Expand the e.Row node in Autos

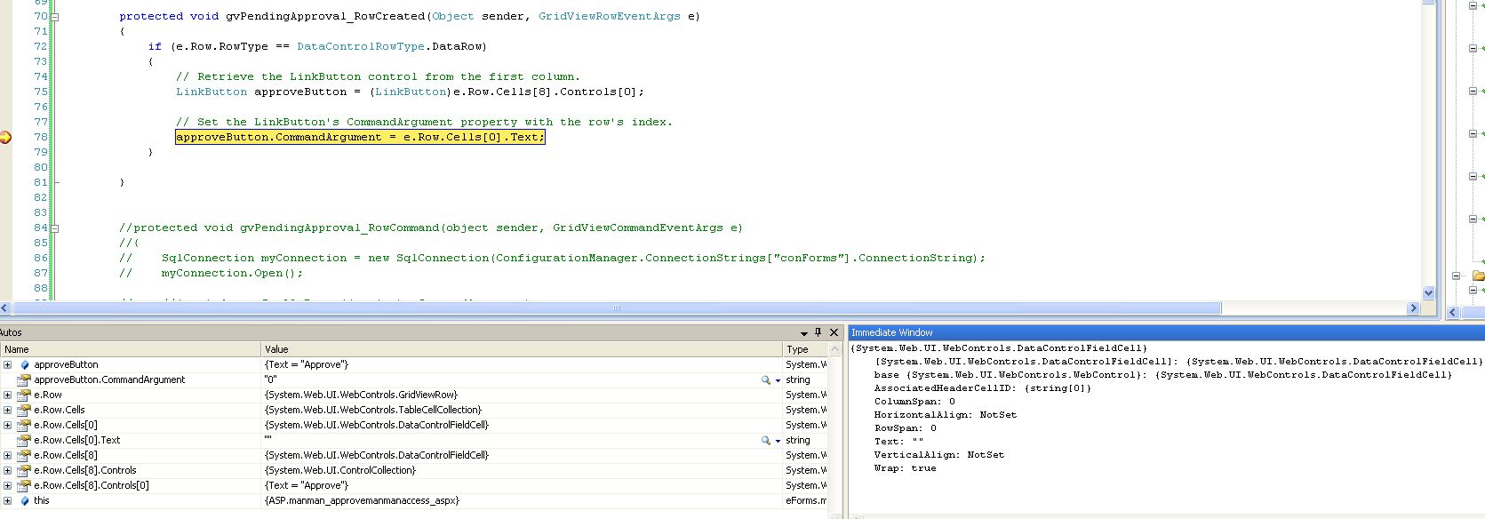pos(8,395)
